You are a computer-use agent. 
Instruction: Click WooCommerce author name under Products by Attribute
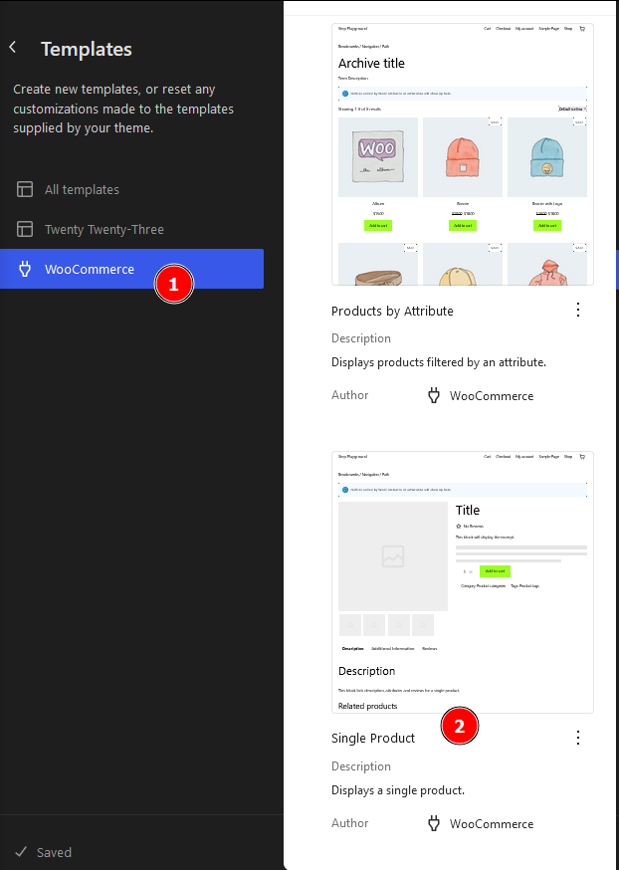click(x=492, y=395)
